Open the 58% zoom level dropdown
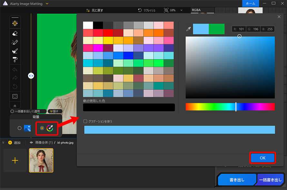Viewport: 287px width, 190px height. (x=182, y=10)
